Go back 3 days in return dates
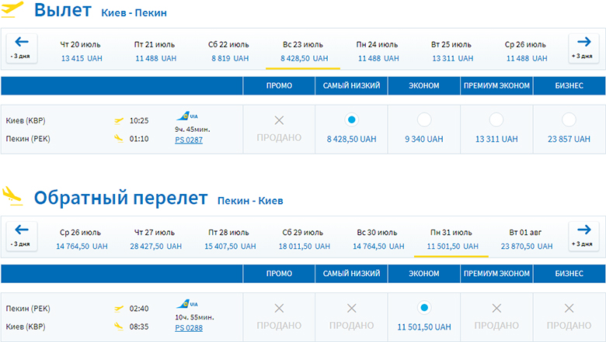The image size is (606, 342). (21, 235)
